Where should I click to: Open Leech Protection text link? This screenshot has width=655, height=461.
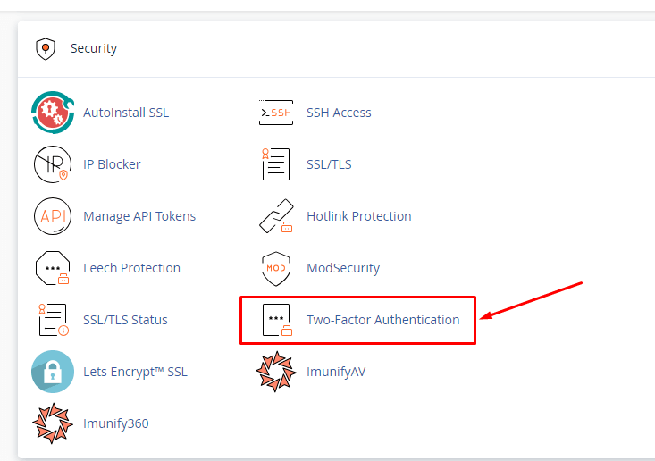(x=131, y=268)
